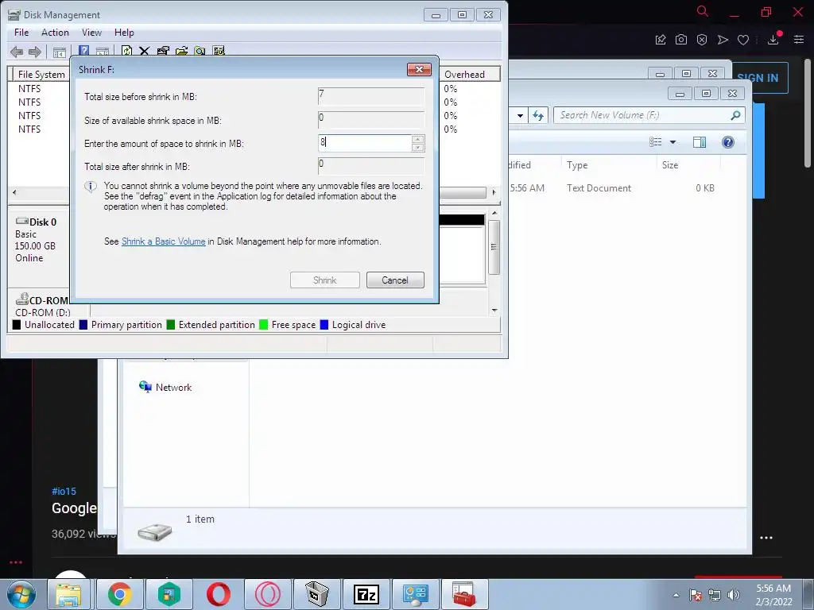Image resolution: width=814 pixels, height=610 pixels.
Task: Open Opera easy setup sliders icon
Action: point(799,40)
